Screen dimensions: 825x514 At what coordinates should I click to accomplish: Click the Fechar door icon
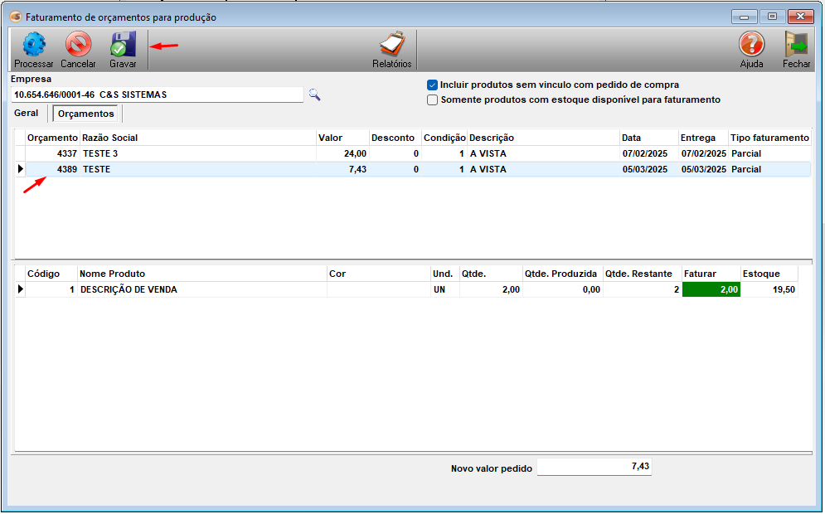(x=796, y=45)
